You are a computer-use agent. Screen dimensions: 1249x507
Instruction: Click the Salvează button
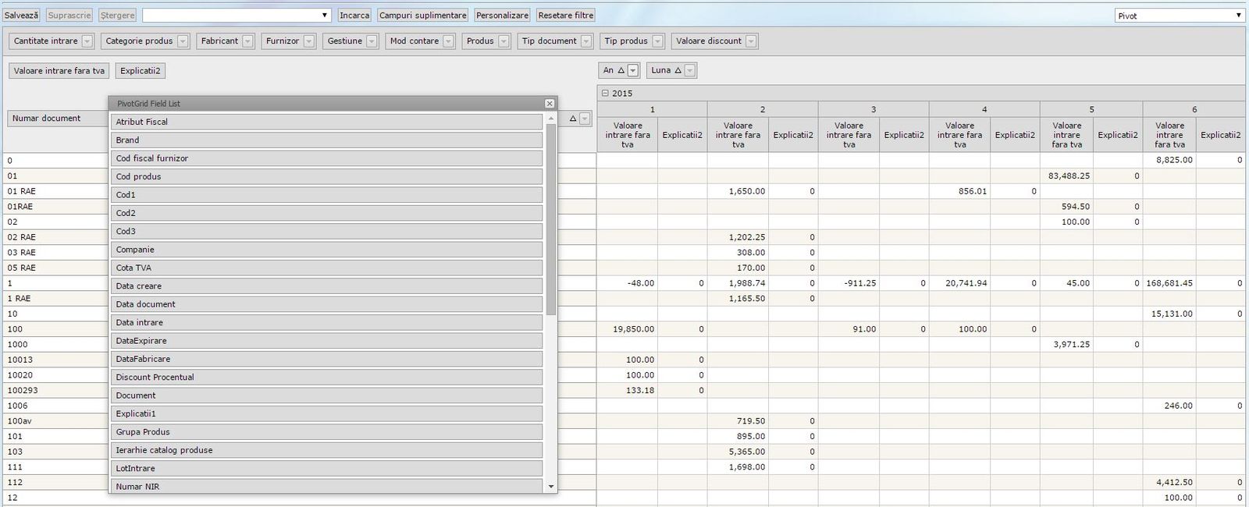(22, 16)
